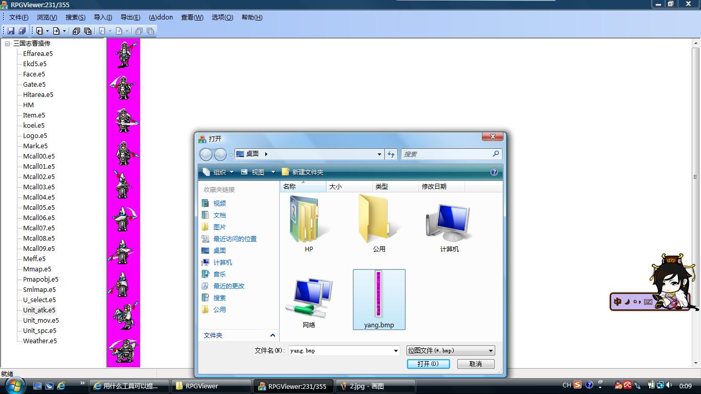Image resolution: width=701 pixels, height=394 pixels.
Task: Select Weather.e5 in the file tree
Action: pos(40,341)
